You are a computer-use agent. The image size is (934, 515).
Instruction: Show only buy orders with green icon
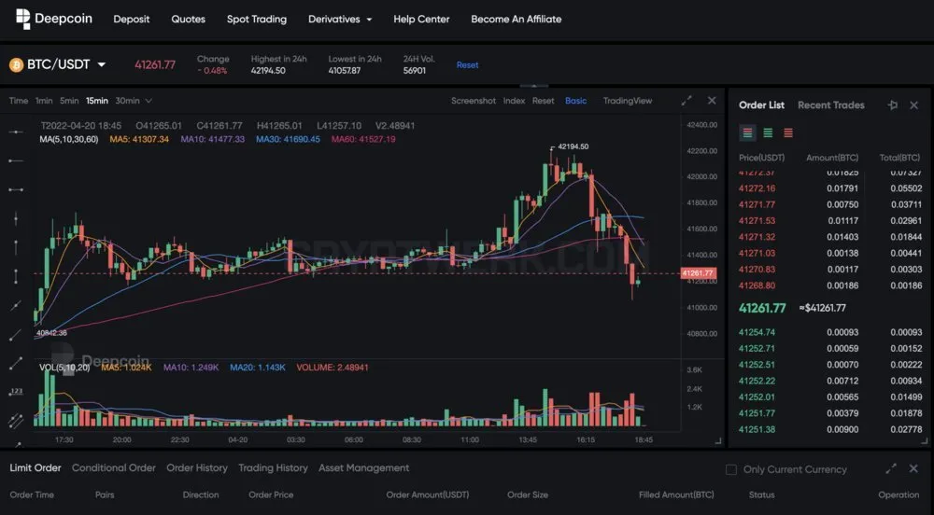(x=768, y=132)
